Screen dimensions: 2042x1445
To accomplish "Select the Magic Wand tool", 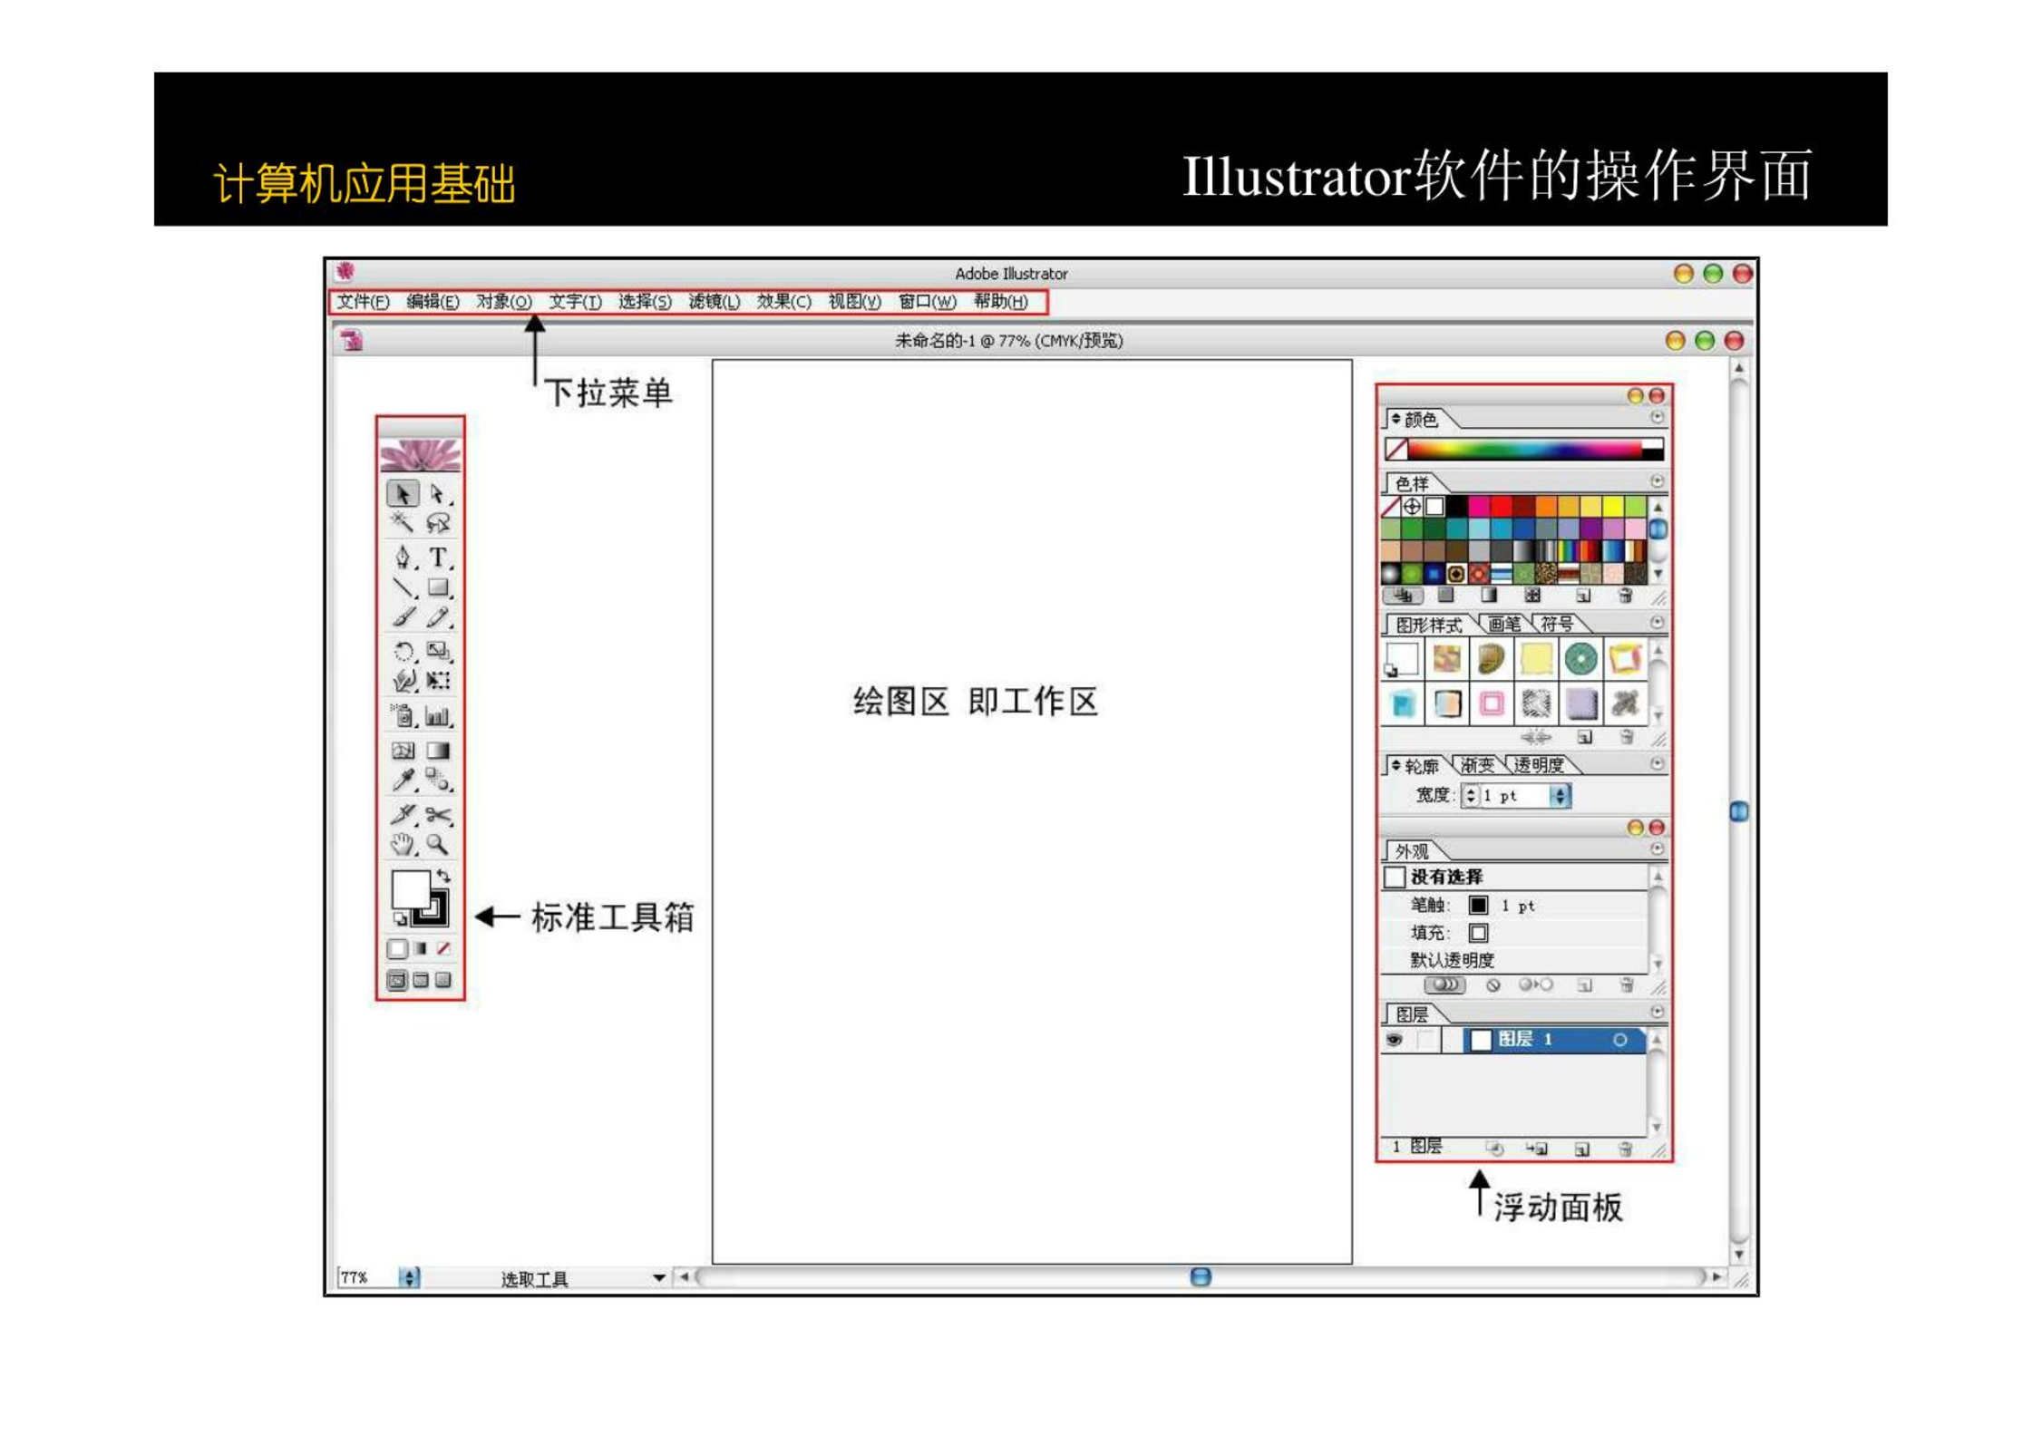I will (403, 522).
